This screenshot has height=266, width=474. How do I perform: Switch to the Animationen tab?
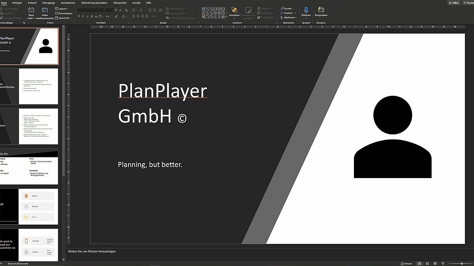(68, 2)
